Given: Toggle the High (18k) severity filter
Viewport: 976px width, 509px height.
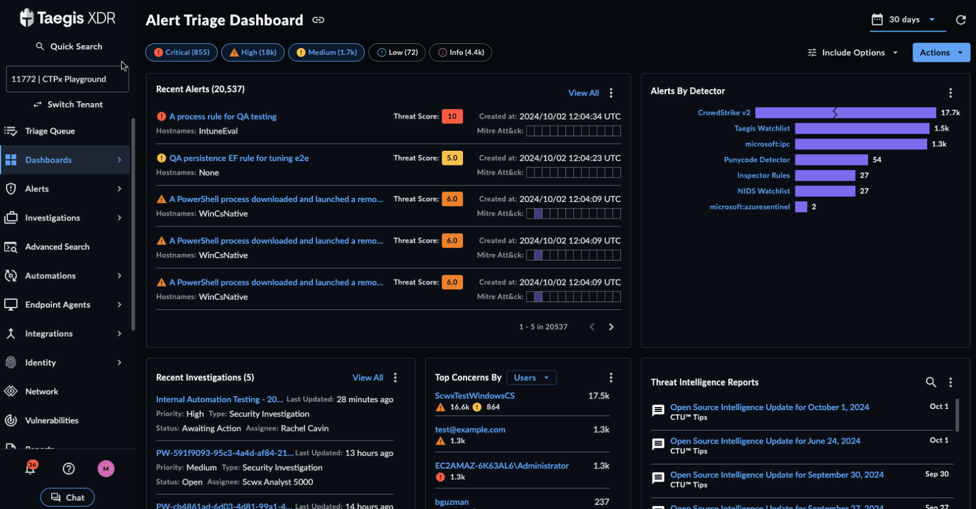Looking at the screenshot, I should click(x=253, y=52).
